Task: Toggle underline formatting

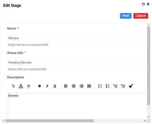Action: pos(55,86)
